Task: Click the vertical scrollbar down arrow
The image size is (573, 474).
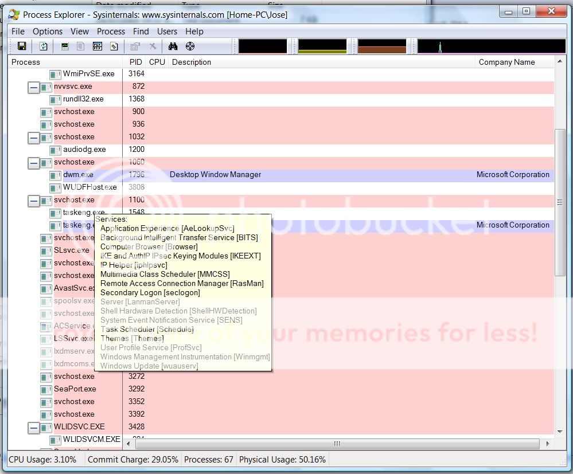Action: coord(559,431)
